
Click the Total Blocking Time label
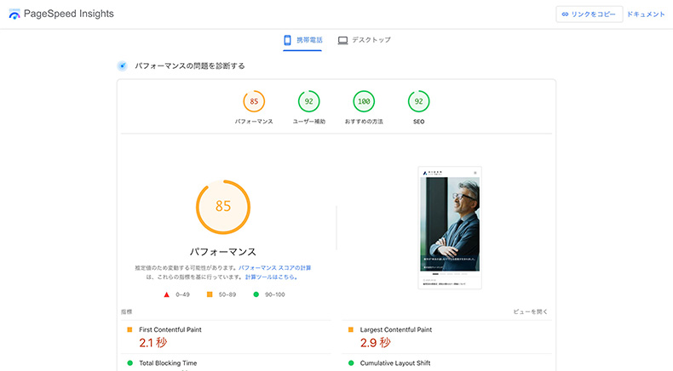168,363
